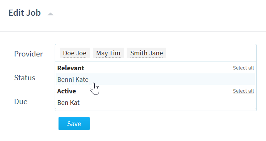Click the Due field label
The height and width of the screenshot is (141, 266).
point(21,101)
